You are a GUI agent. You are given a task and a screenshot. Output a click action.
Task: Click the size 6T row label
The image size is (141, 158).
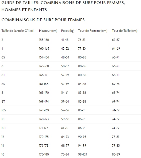(3, 75)
